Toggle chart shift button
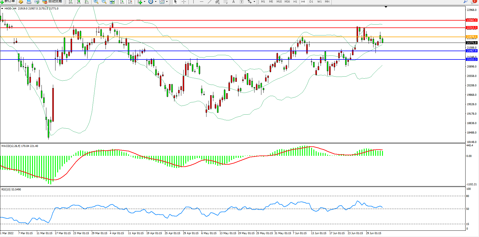Screen dimensions: 479x237 (130, 2)
